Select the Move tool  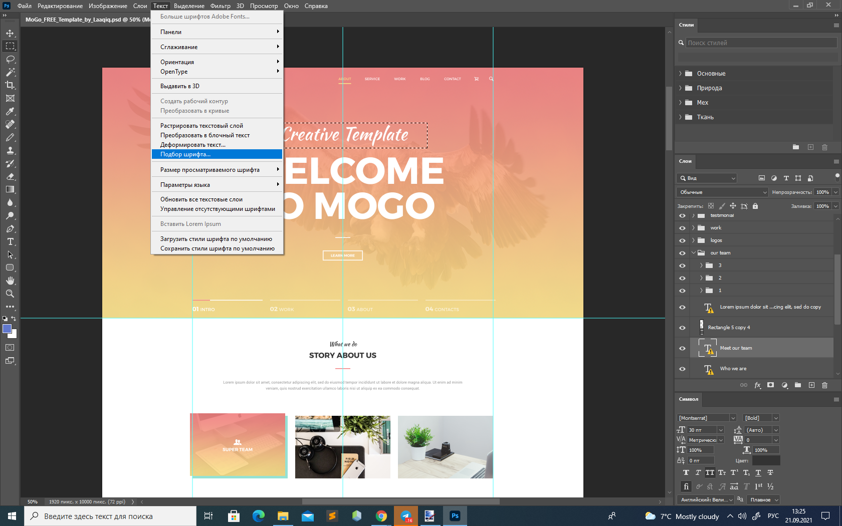click(x=10, y=33)
